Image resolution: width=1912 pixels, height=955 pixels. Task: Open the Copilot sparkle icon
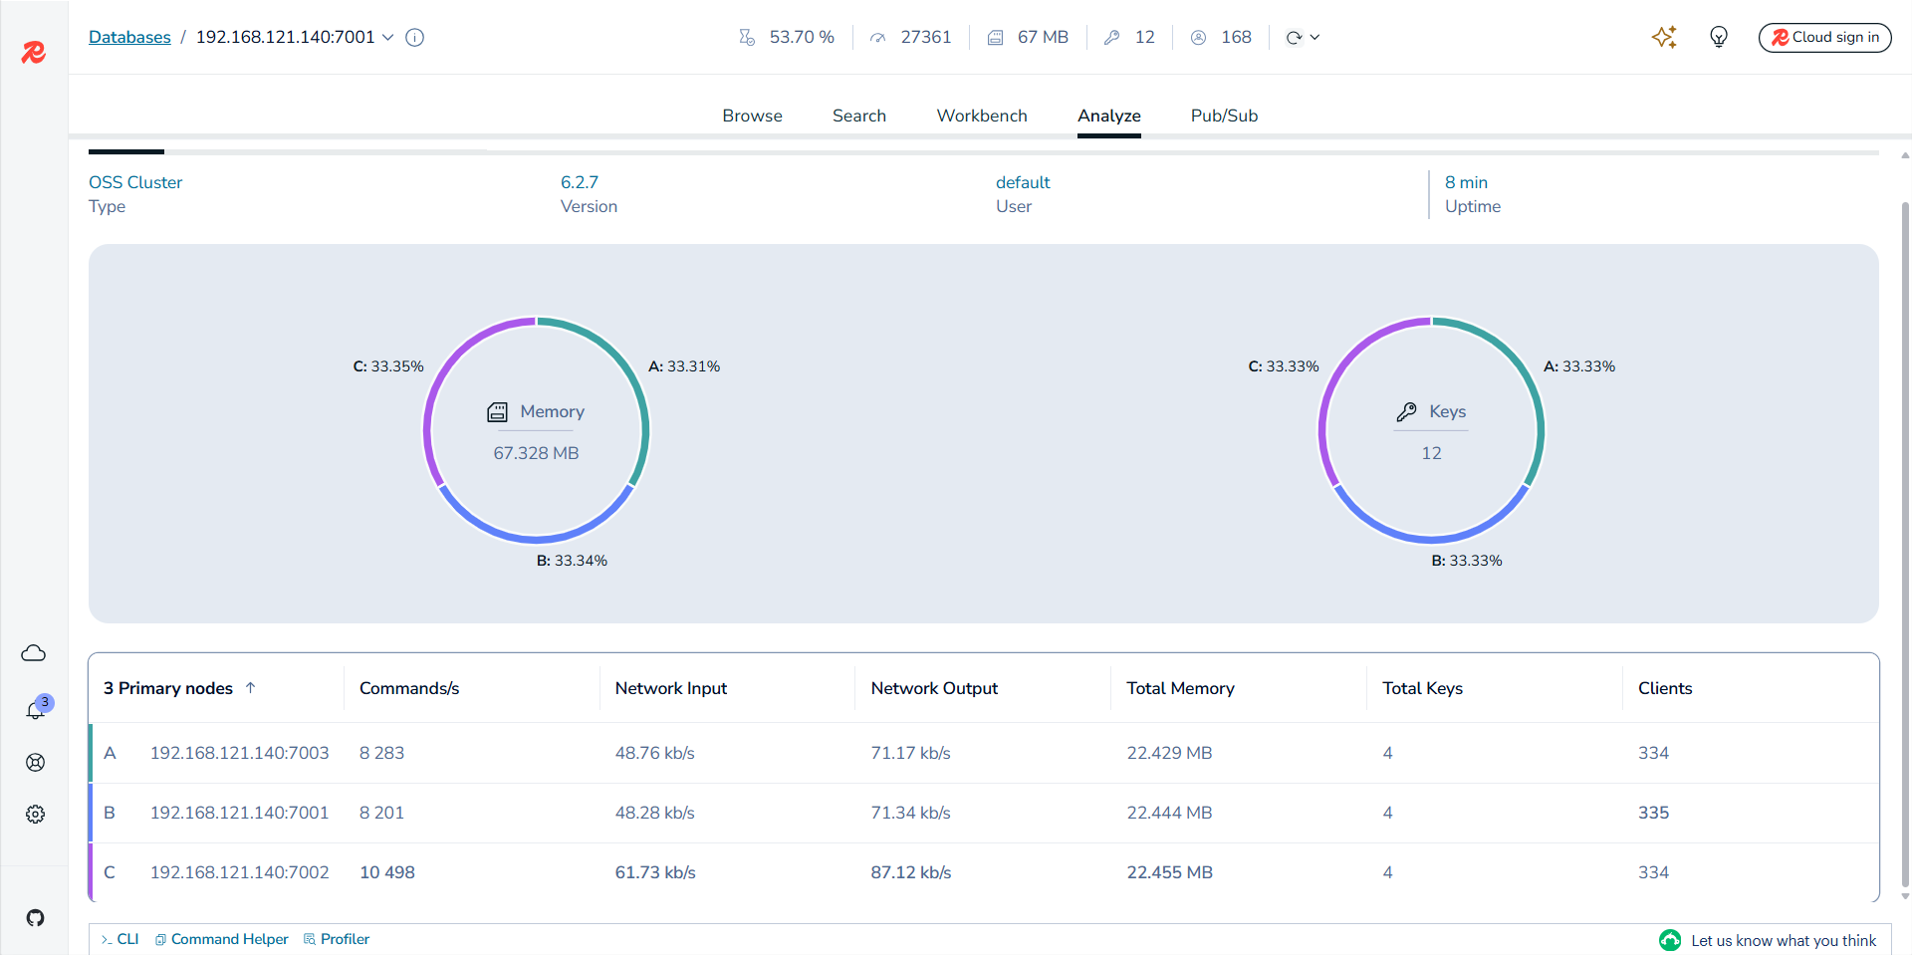1664,37
